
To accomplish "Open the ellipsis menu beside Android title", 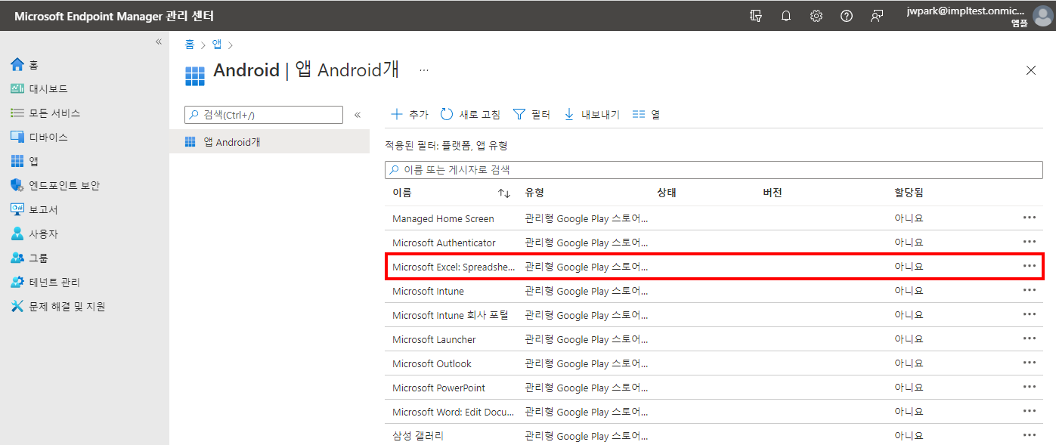I will coord(424,70).
